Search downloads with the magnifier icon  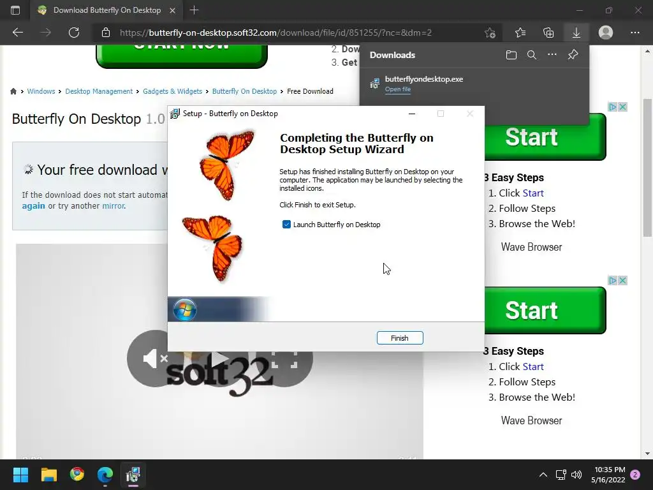(532, 55)
